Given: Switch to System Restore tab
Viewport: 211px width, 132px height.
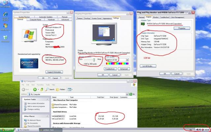Looking at the screenshot, I should point(24,17).
